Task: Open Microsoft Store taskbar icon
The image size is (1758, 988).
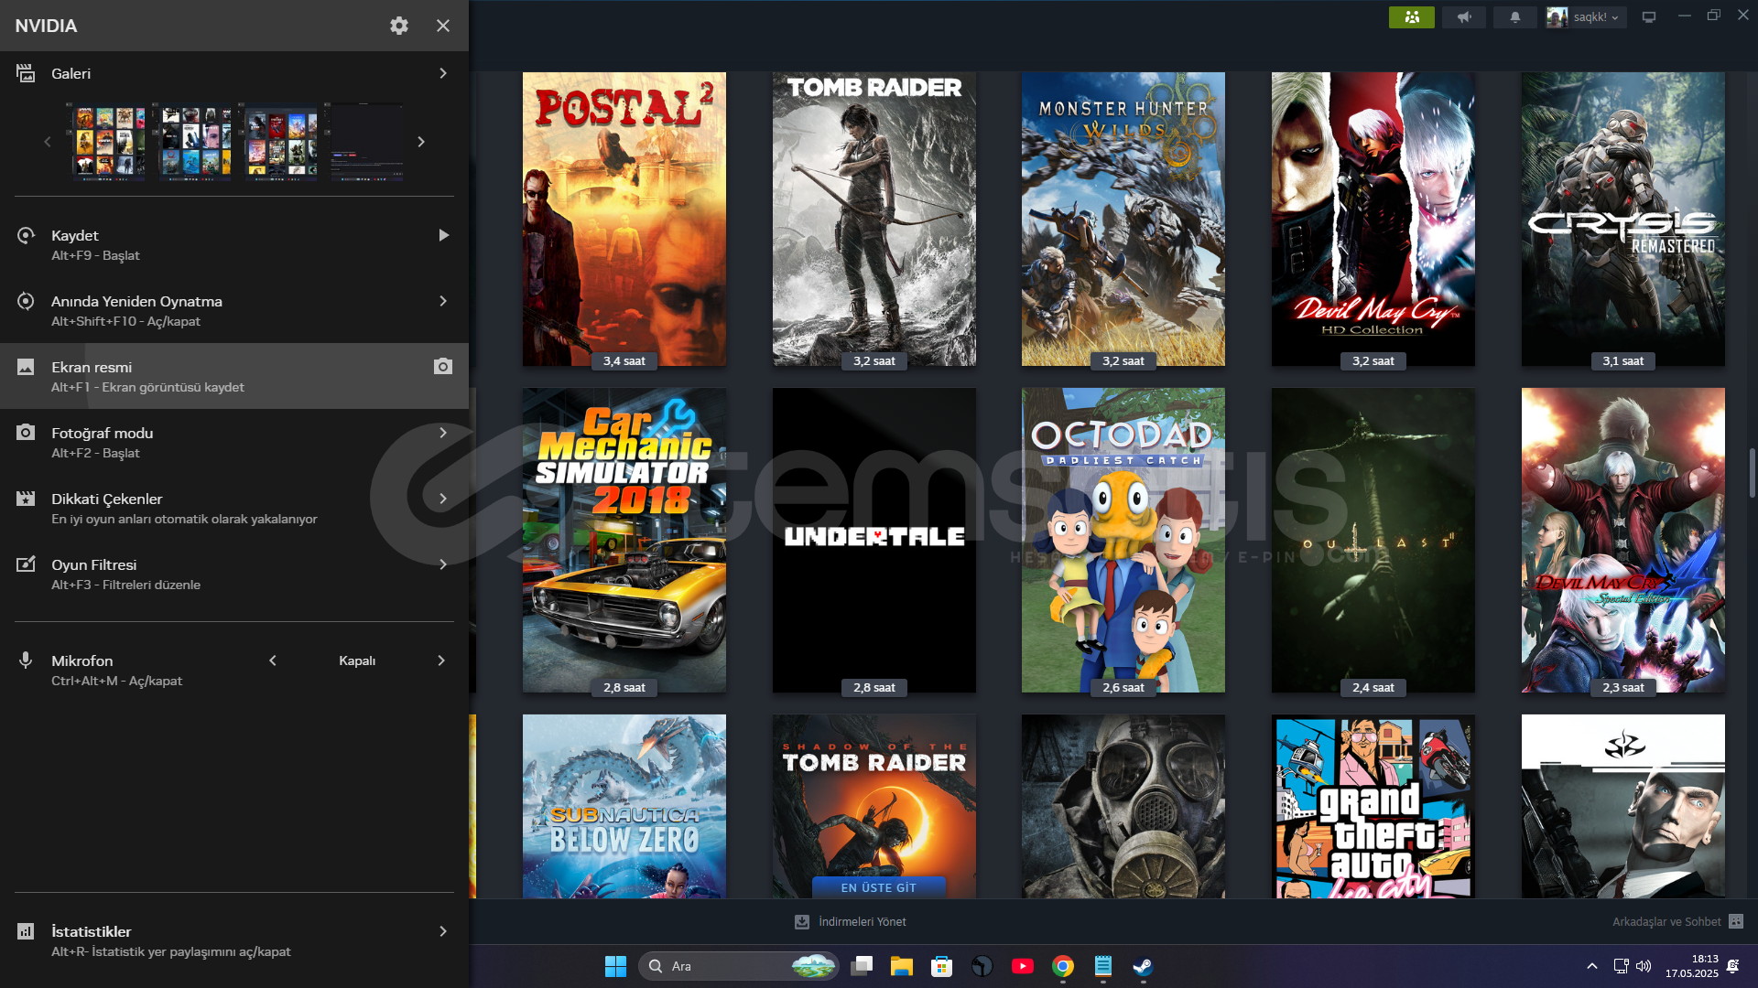Action: [x=941, y=966]
